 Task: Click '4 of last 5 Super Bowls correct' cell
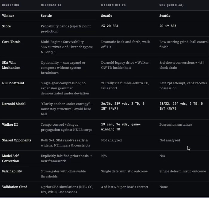coord(125,187)
